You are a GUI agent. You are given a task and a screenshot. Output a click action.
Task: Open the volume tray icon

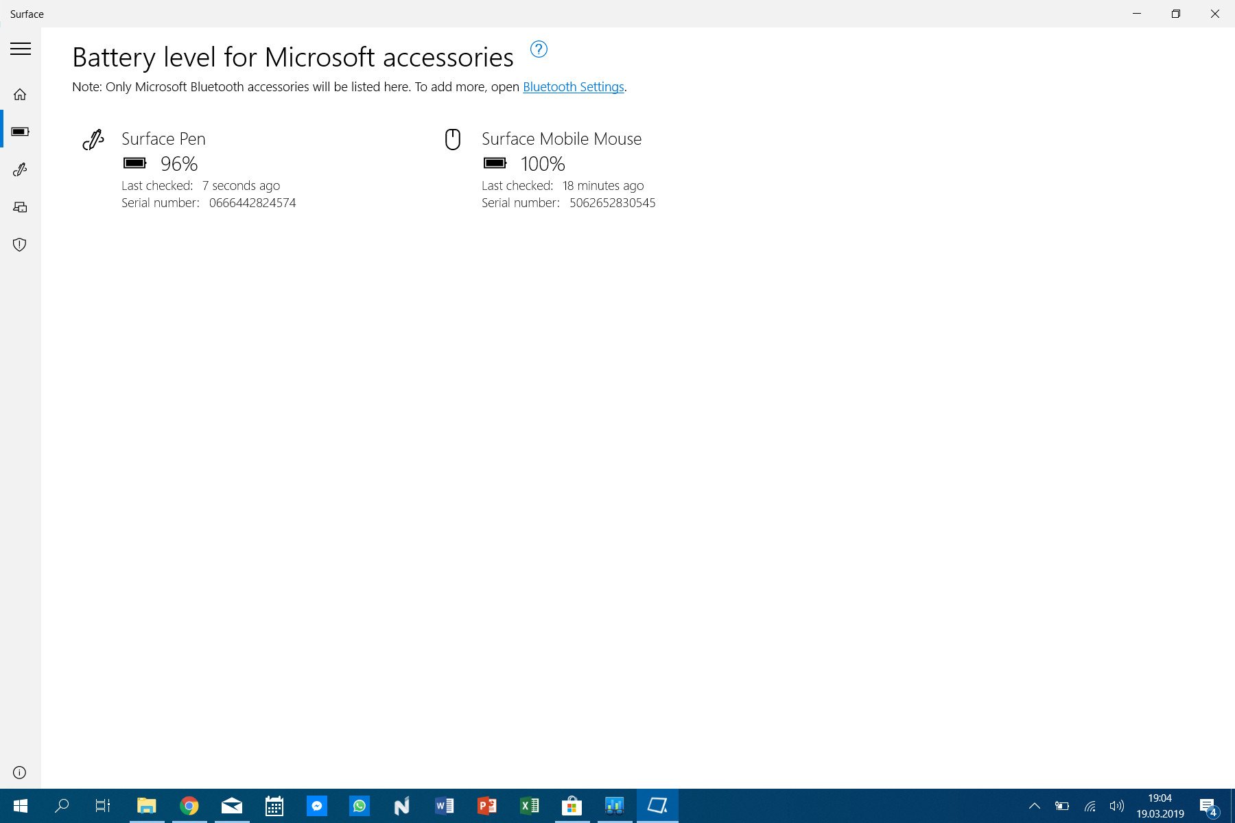click(x=1117, y=806)
